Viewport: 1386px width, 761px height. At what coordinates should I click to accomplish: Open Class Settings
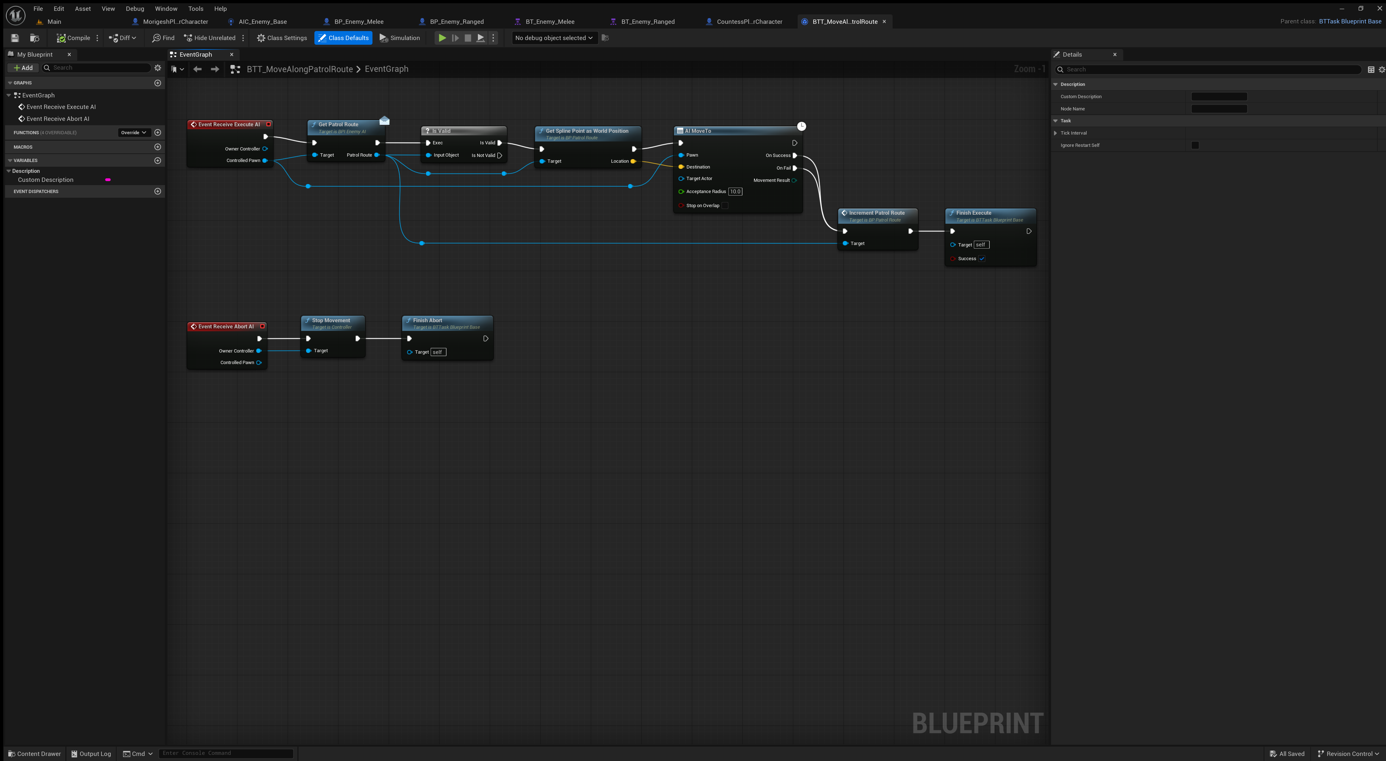tap(282, 38)
